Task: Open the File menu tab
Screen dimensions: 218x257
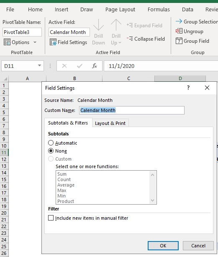Action: (10, 10)
